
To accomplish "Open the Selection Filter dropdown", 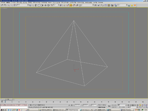I will coord(22,5).
